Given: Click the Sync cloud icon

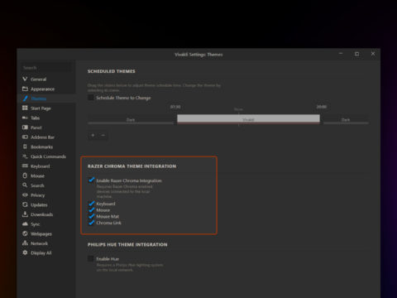Looking at the screenshot, I should 25,223.
